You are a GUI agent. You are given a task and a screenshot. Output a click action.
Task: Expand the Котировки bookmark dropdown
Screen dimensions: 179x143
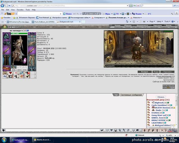(x=104, y=18)
